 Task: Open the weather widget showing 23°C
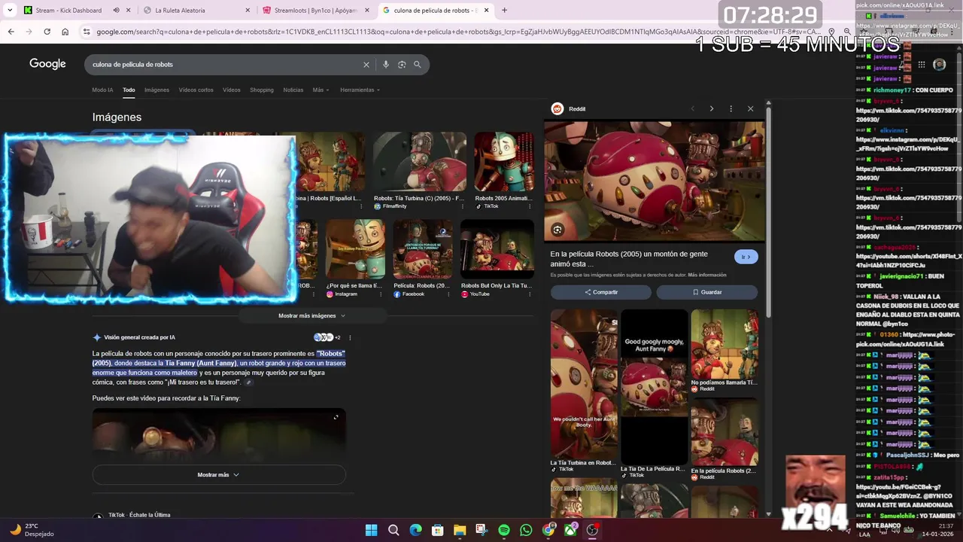point(32,530)
